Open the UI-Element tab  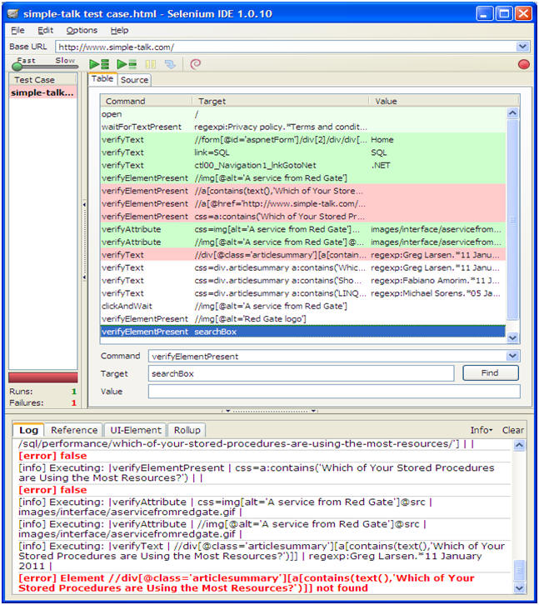point(136,430)
